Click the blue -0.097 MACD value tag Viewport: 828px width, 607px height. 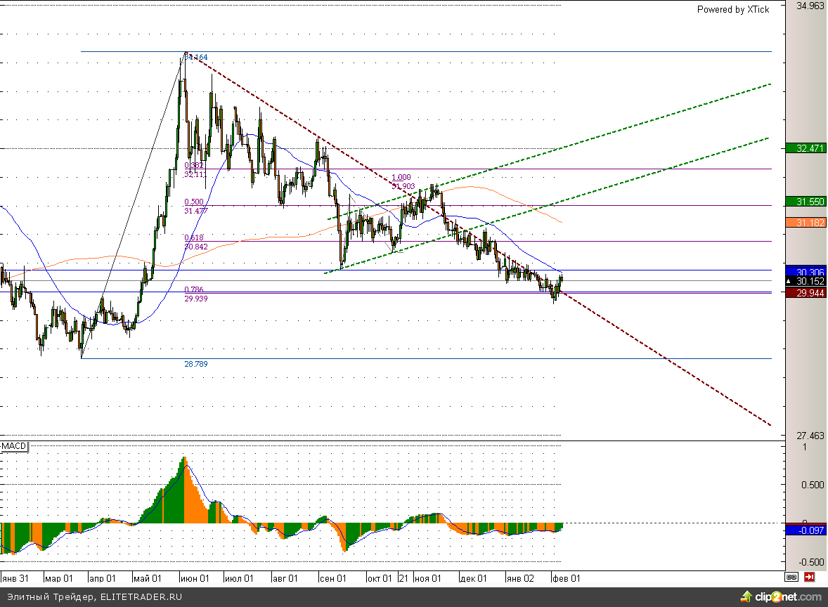click(806, 530)
